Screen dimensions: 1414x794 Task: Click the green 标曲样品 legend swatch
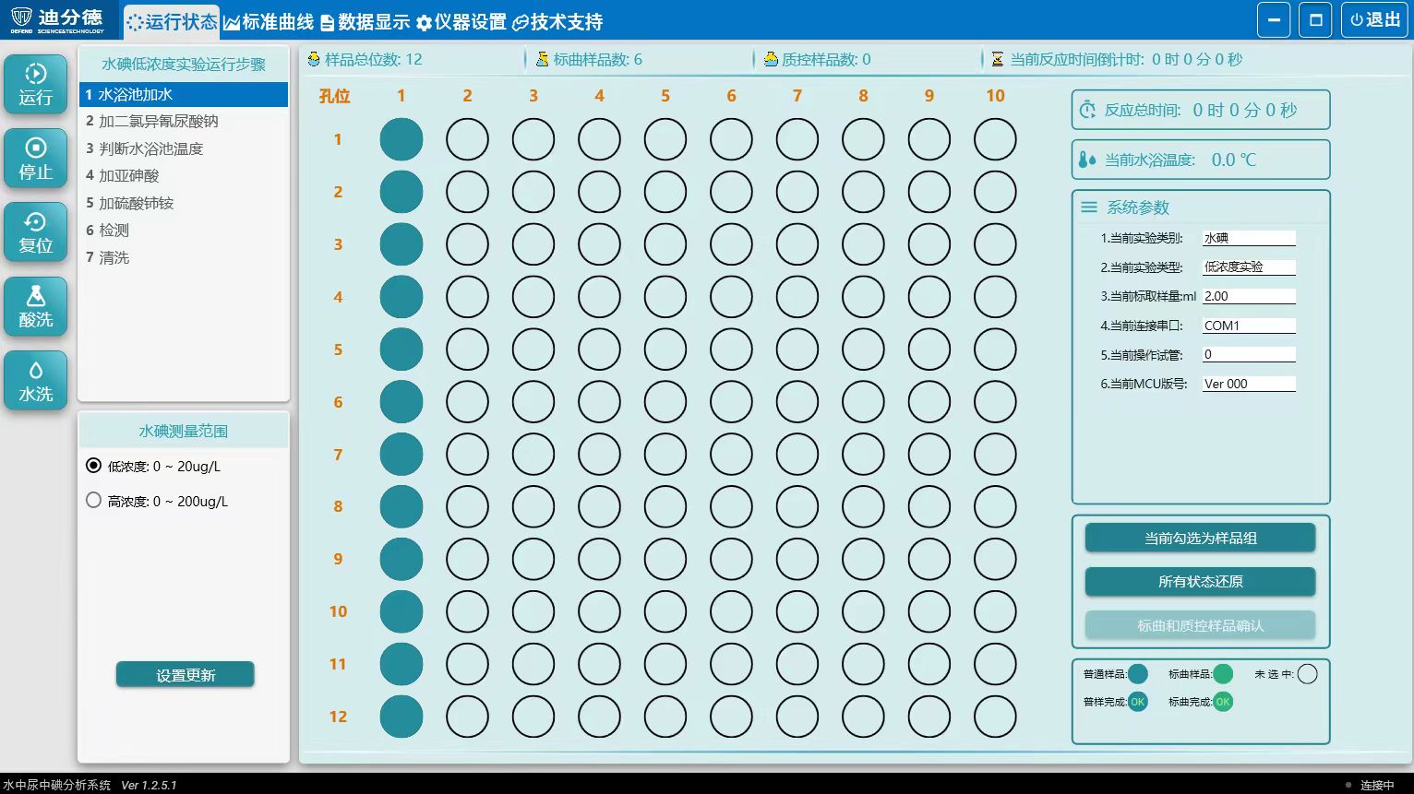coord(1223,674)
